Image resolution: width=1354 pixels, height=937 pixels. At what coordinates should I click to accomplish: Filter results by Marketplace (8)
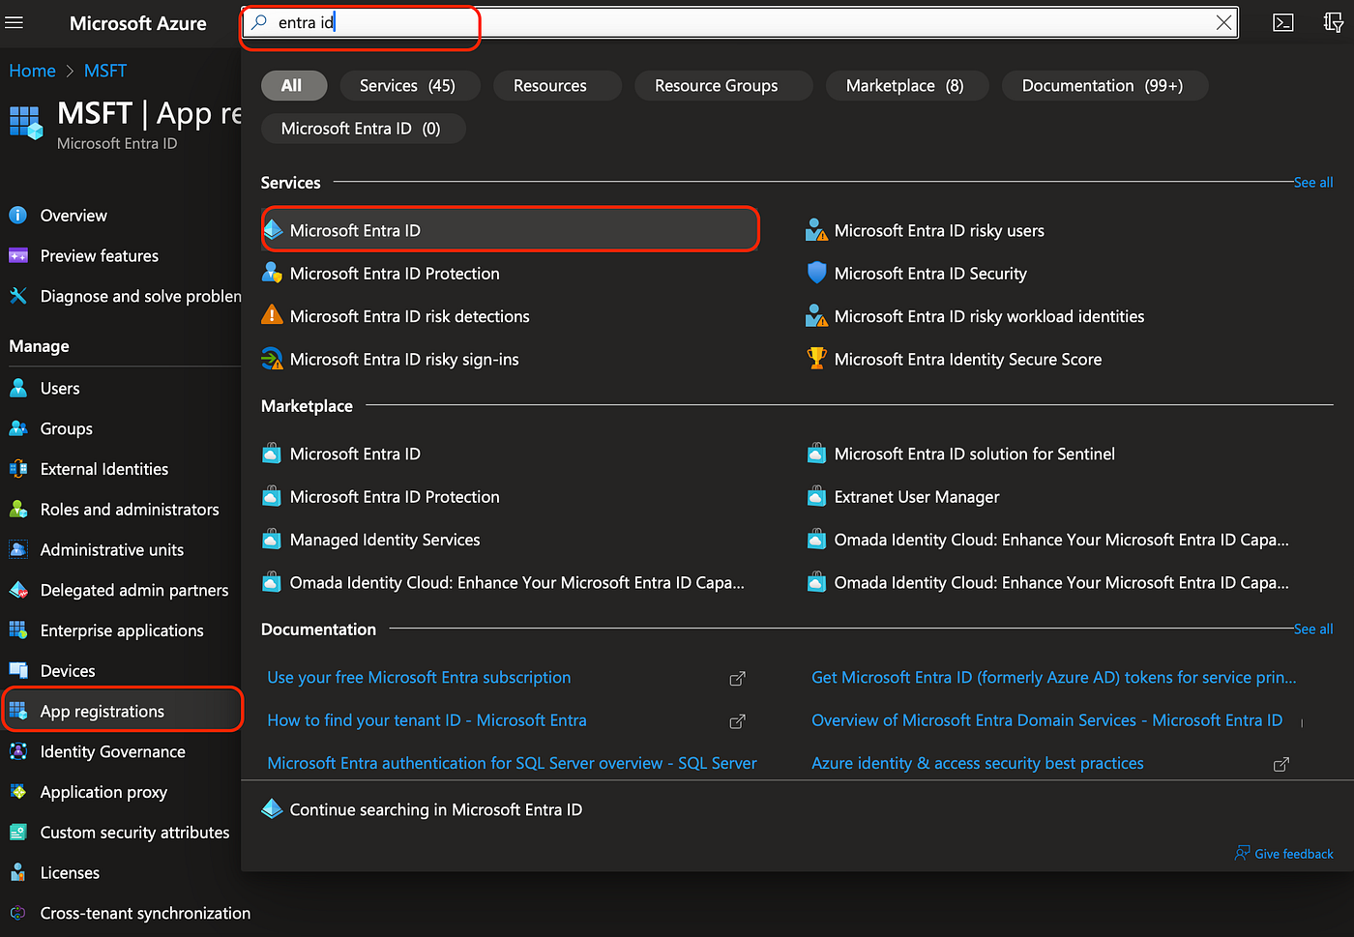(908, 85)
